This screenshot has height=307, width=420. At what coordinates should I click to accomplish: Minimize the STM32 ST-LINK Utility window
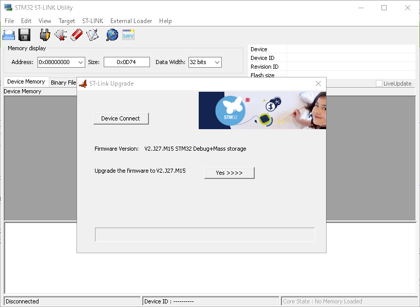click(361, 8)
